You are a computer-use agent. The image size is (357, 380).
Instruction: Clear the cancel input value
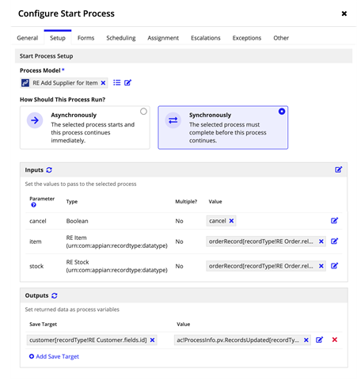pyautogui.click(x=231, y=221)
